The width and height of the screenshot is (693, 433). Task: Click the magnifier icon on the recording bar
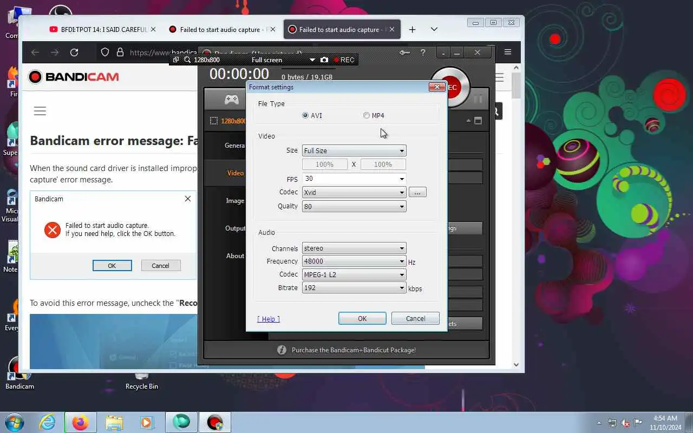click(x=187, y=60)
